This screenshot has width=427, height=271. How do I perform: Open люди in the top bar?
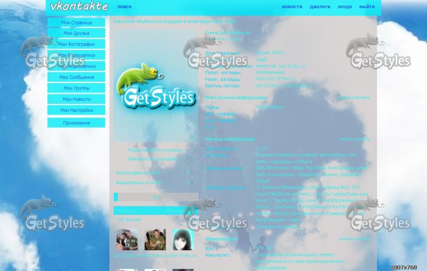[x=344, y=6]
